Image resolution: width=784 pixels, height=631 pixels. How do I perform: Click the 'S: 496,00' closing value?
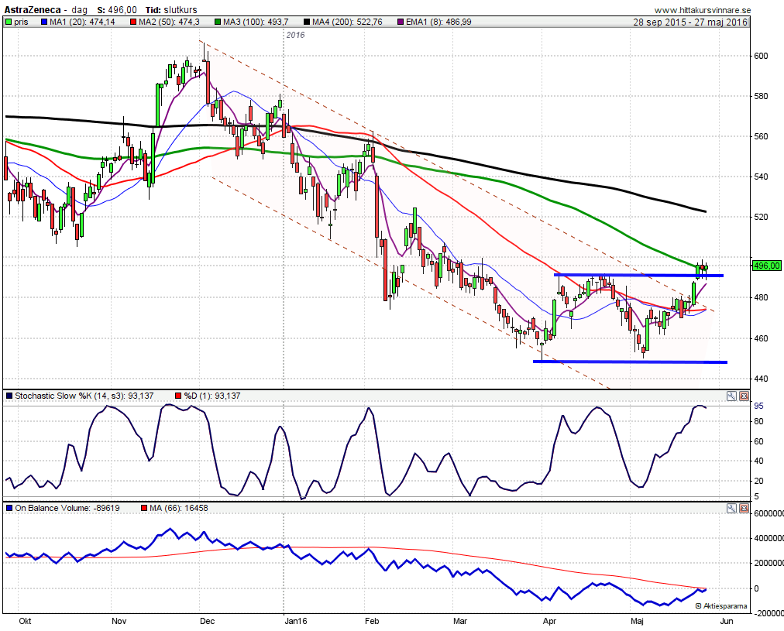117,10
